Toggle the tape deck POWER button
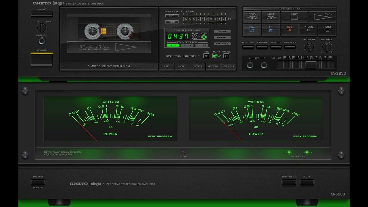 42,60
